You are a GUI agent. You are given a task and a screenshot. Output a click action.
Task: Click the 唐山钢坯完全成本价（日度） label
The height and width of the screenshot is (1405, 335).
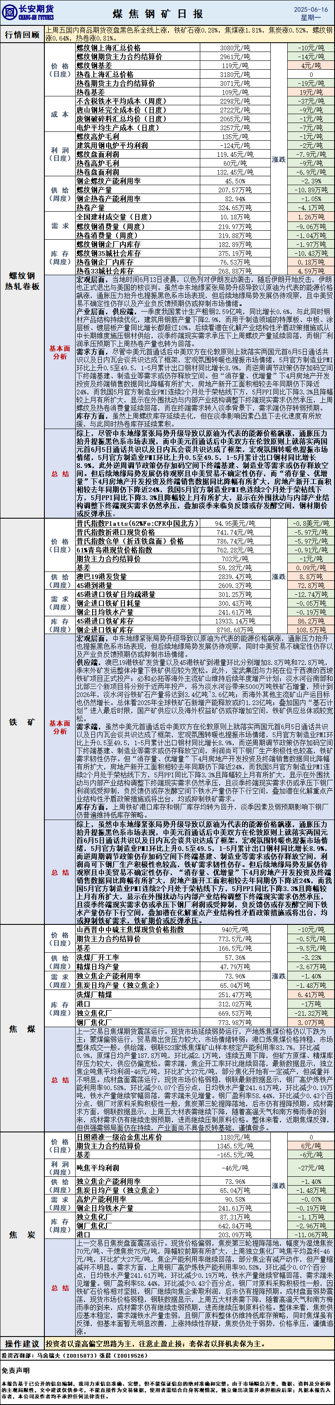coord(121,109)
